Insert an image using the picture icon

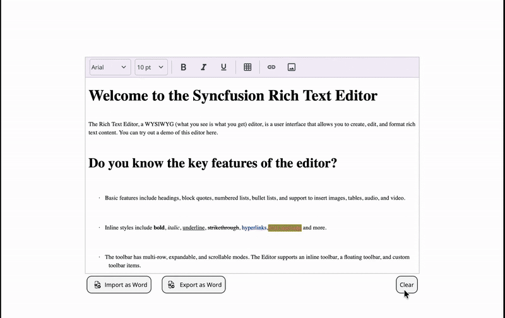292,67
